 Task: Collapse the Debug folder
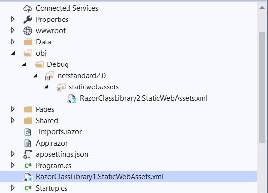point(24,64)
